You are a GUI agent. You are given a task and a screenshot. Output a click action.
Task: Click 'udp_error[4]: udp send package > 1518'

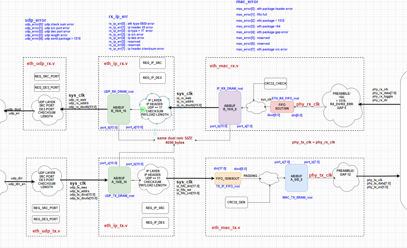pos(52,39)
